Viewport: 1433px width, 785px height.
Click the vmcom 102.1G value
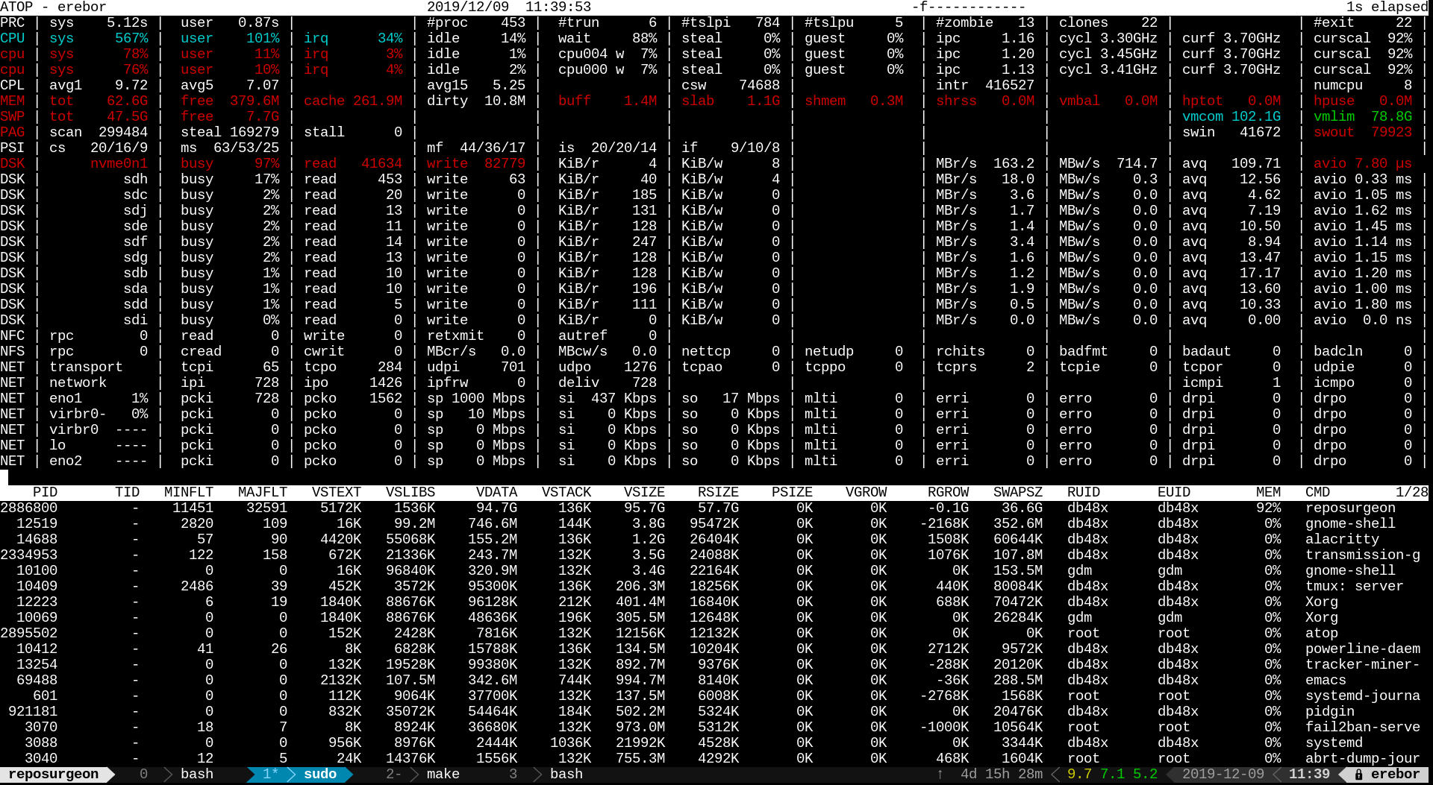(1231, 117)
